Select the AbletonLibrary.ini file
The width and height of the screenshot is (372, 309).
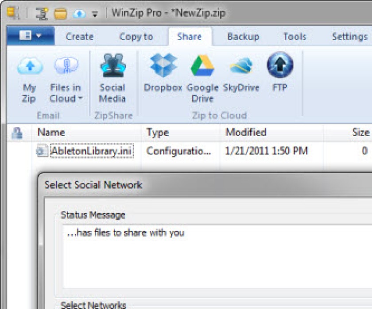click(92, 151)
